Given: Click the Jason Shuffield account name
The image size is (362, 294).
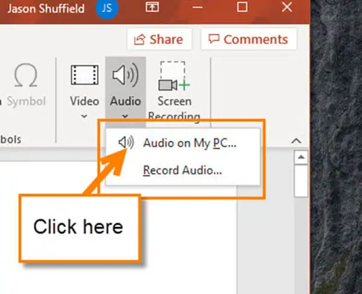Looking at the screenshot, I should pyautogui.click(x=46, y=9).
